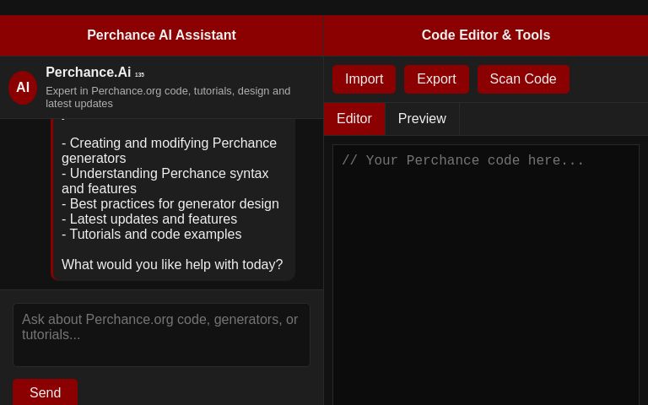Click the Code Editor & Tools header

coord(485,35)
